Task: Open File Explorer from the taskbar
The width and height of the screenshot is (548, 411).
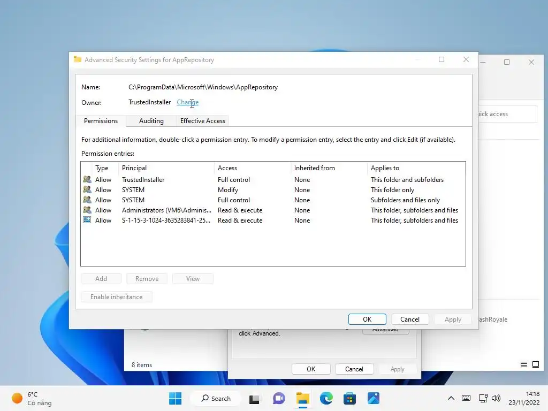Action: pos(303,398)
